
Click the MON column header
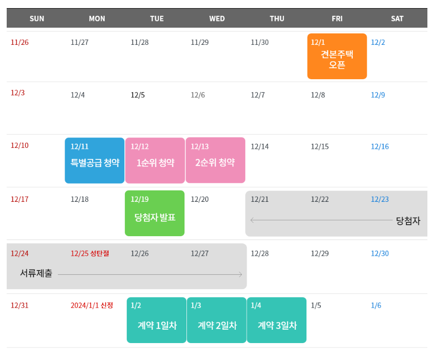97,19
